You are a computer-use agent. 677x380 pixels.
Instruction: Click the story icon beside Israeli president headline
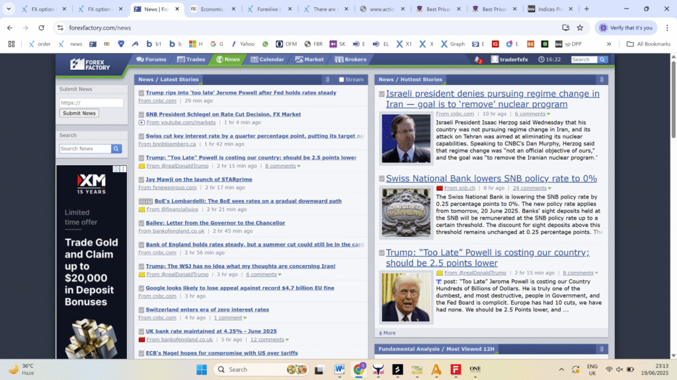click(x=381, y=94)
